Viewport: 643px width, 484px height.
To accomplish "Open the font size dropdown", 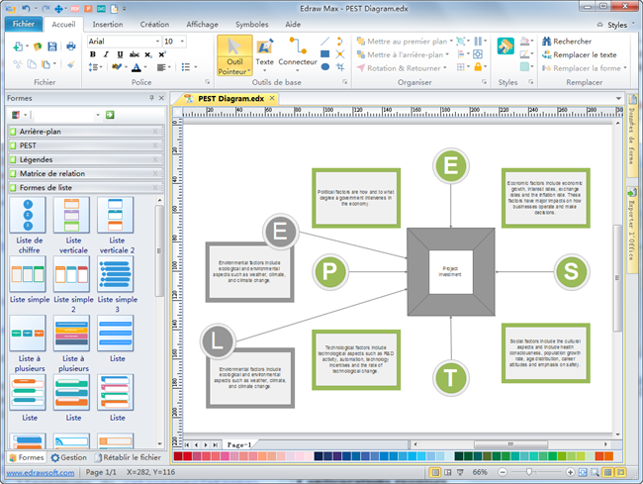I will click(182, 42).
